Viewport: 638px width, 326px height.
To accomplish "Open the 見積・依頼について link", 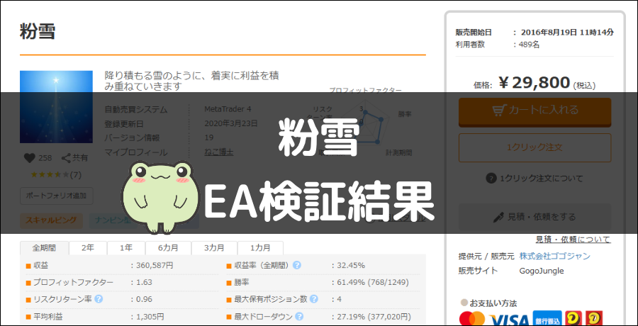I will (573, 240).
